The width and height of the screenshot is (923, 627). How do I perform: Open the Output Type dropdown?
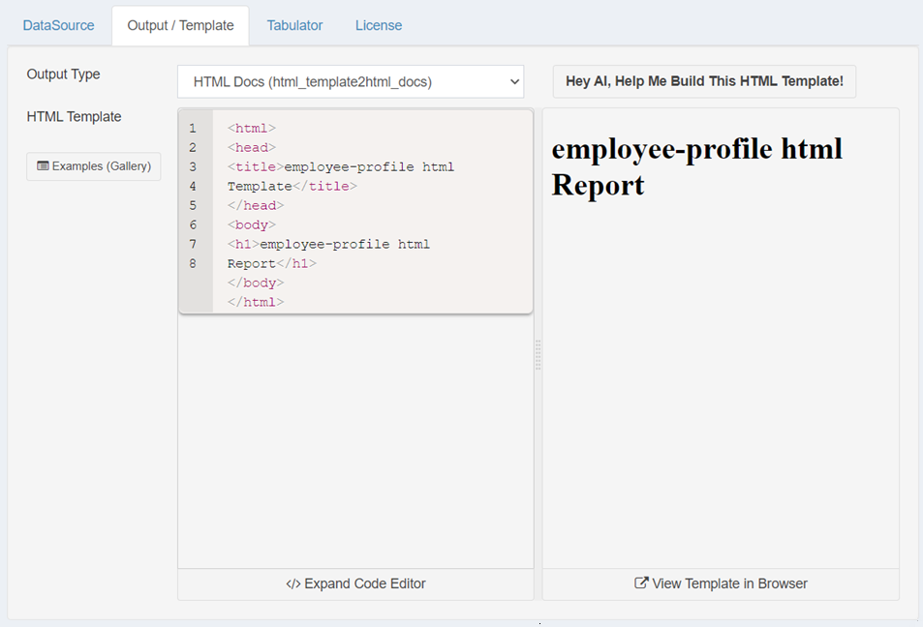(351, 81)
